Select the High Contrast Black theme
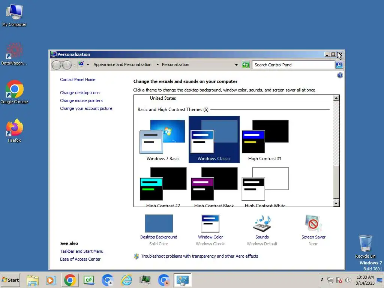 click(214, 186)
